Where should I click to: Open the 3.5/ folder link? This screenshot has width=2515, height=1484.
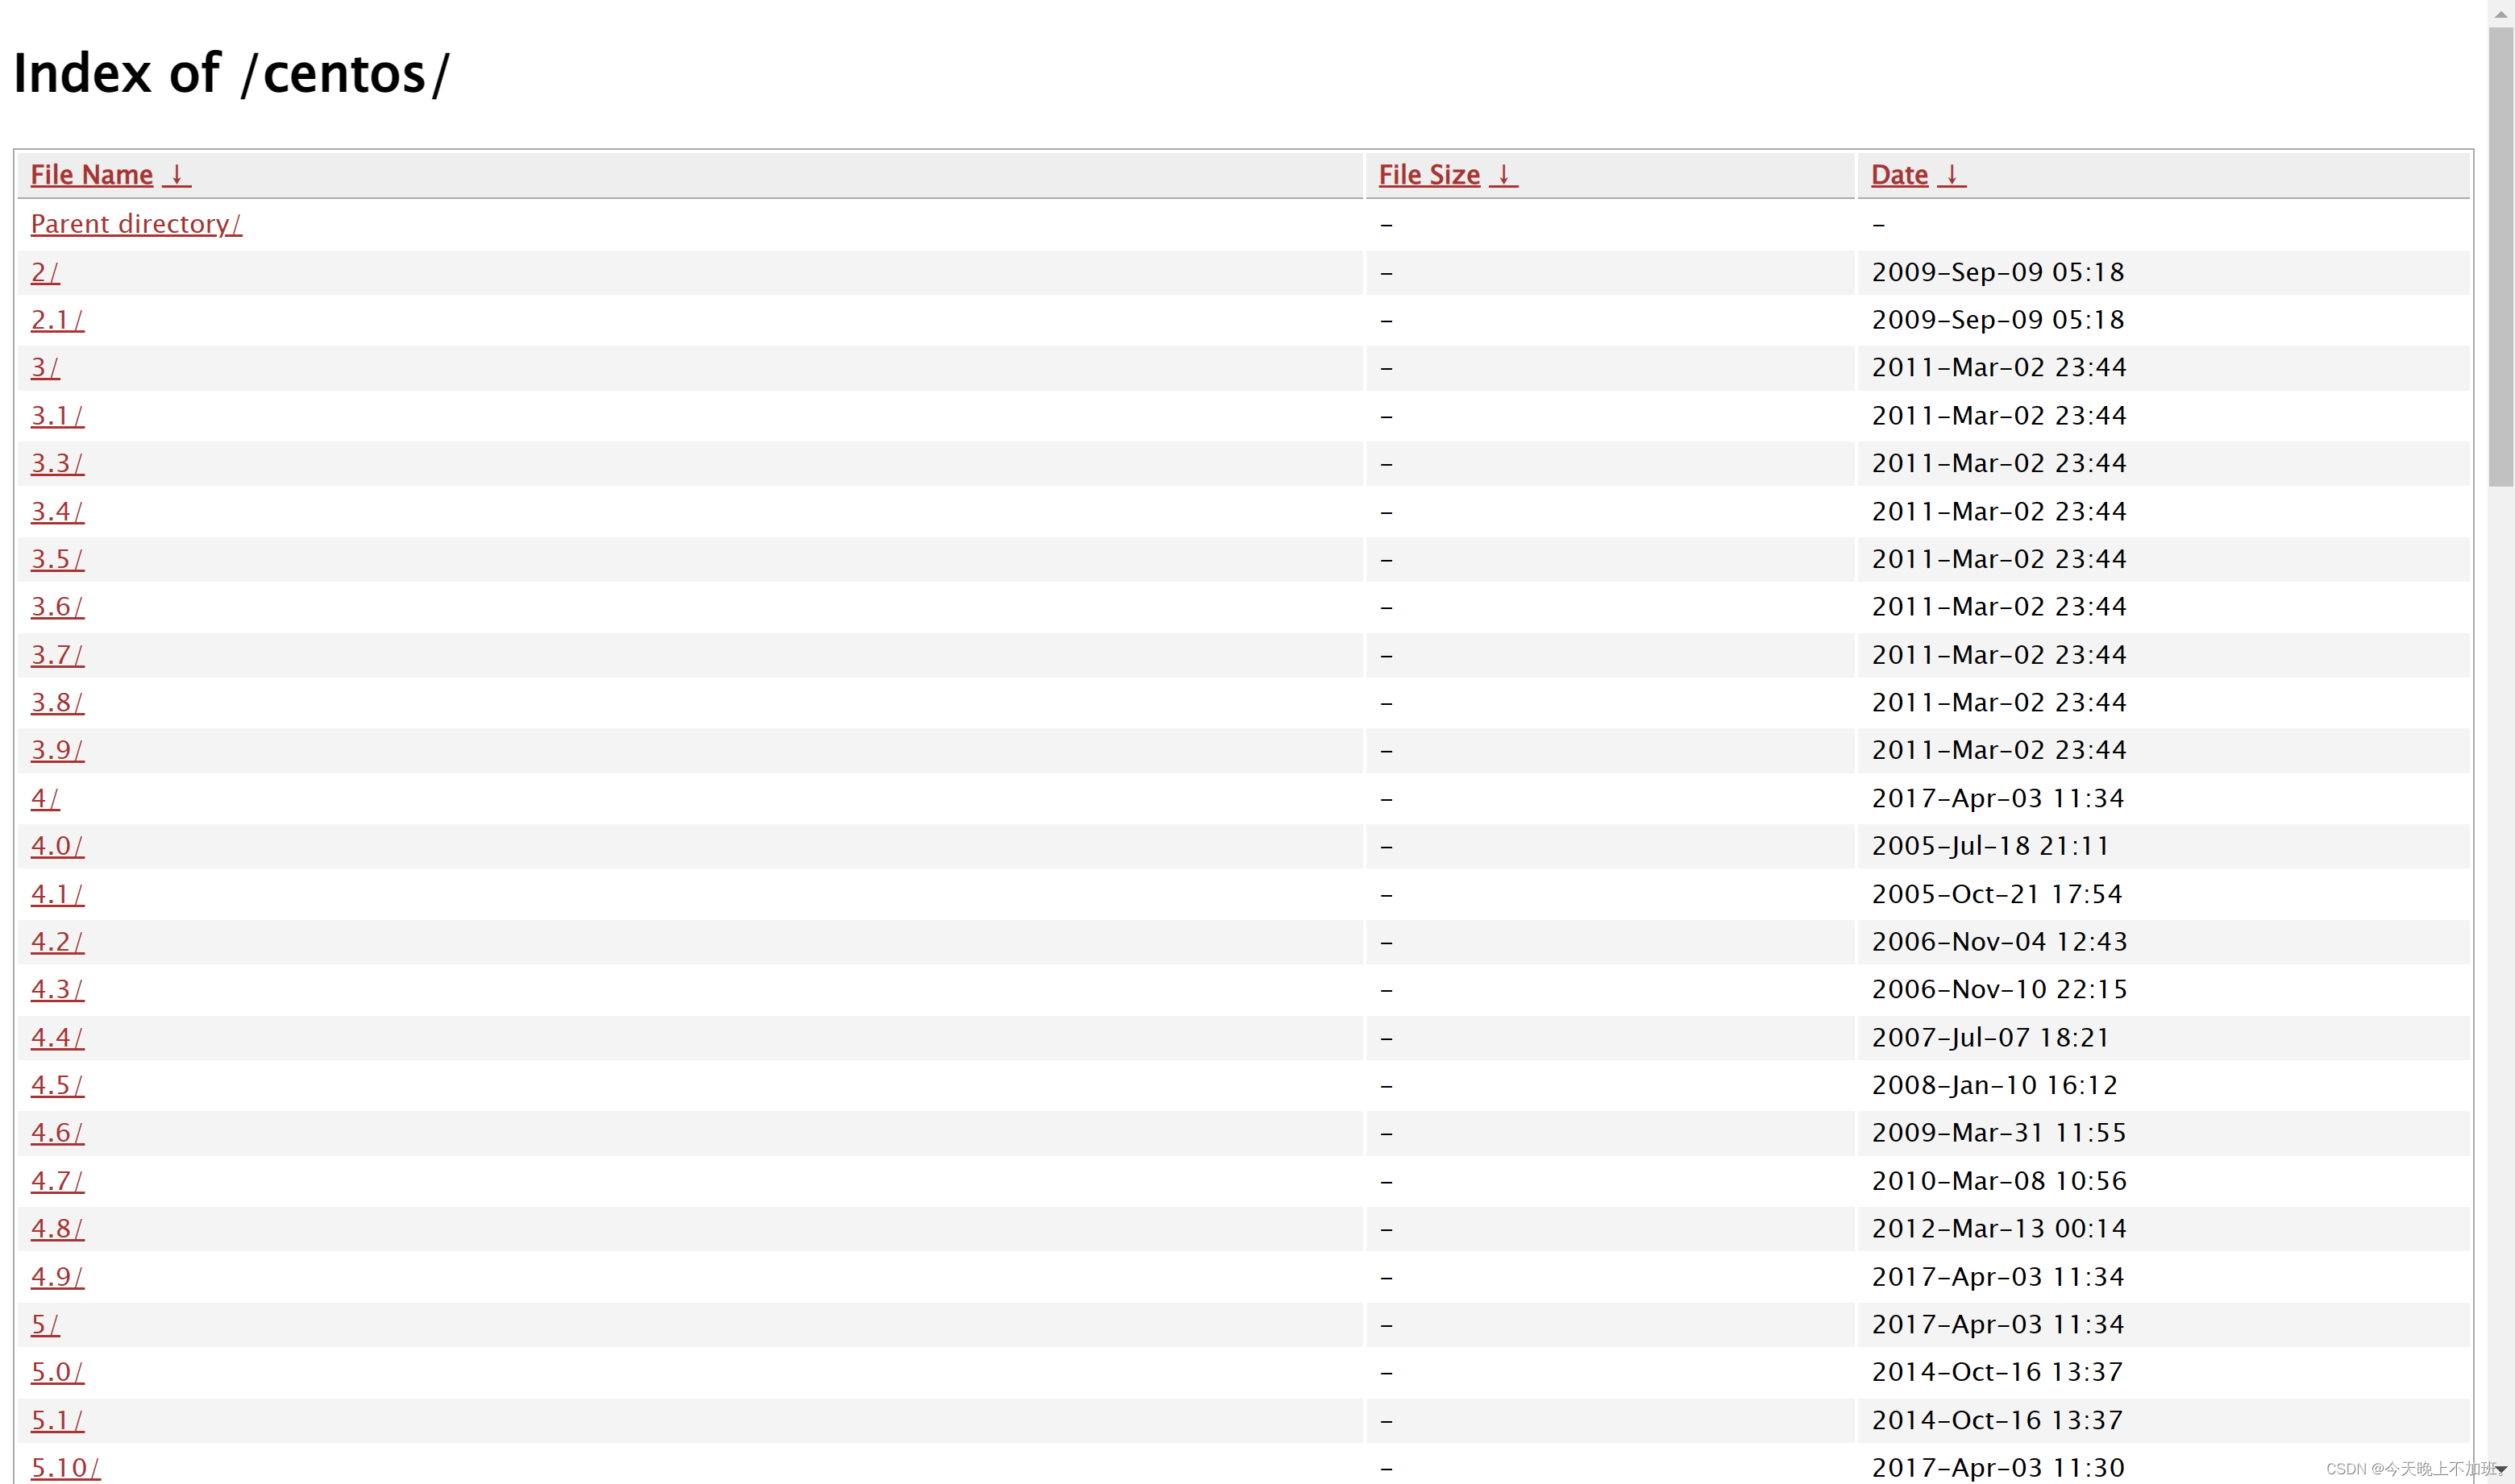57,559
